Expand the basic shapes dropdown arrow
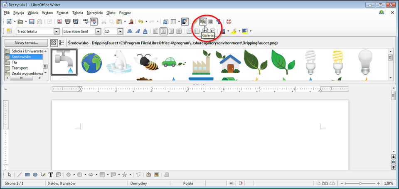399x189 pixels. pos(74,175)
